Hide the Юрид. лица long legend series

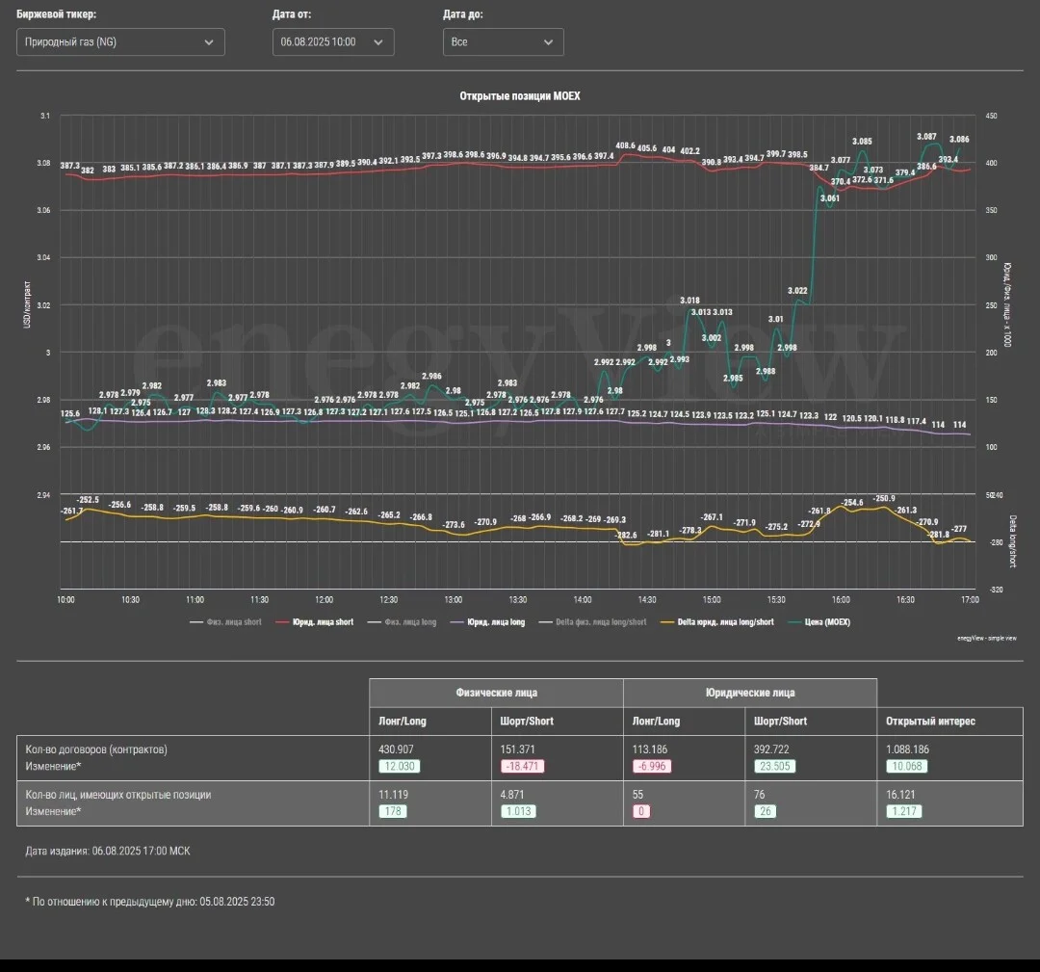[x=487, y=622]
